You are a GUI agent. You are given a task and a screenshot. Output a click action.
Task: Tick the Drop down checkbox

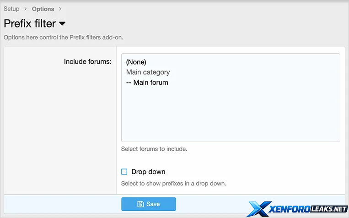pos(124,172)
